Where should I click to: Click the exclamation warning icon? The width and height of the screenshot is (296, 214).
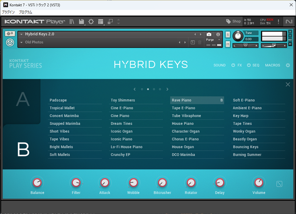[x=279, y=21]
